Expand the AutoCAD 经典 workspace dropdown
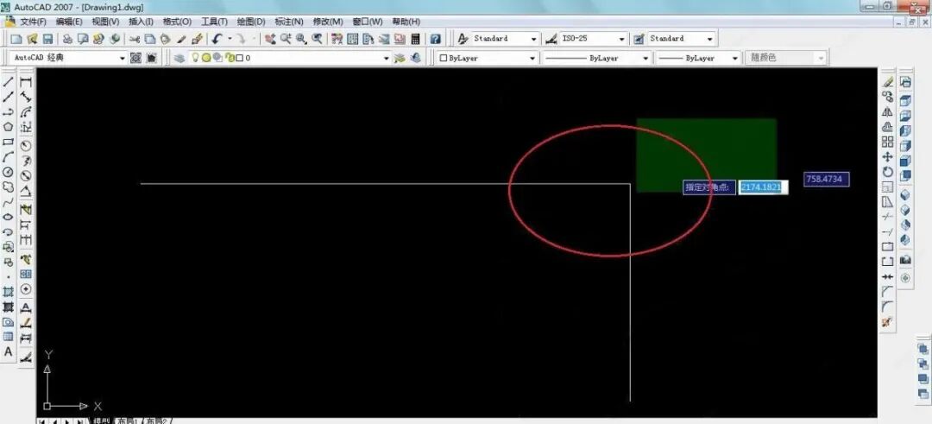 click(x=123, y=58)
